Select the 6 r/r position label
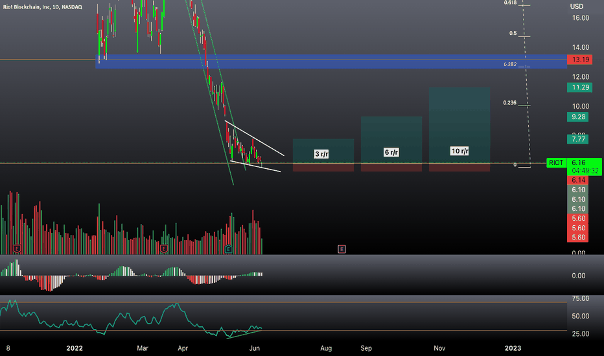This screenshot has width=604, height=356. (391, 152)
